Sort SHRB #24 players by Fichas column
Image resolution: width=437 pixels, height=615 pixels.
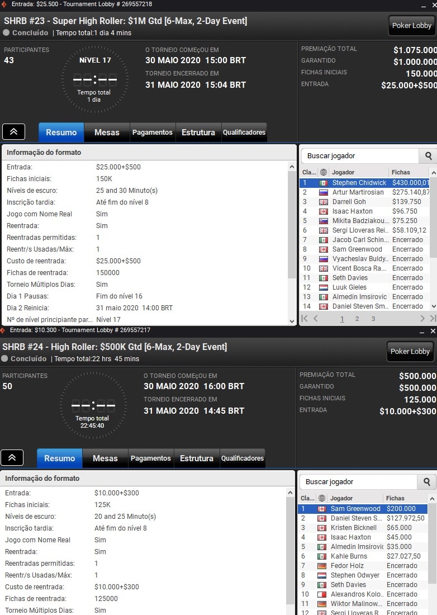point(405,498)
